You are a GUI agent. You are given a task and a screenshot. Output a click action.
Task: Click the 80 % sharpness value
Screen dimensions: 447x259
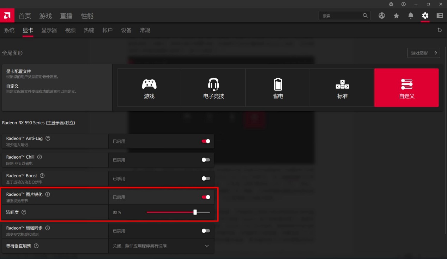tap(117, 212)
